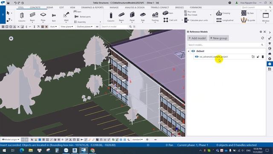Open the Model origin dropdown
This screenshot has height=154, width=273.
(x=11, y=139)
